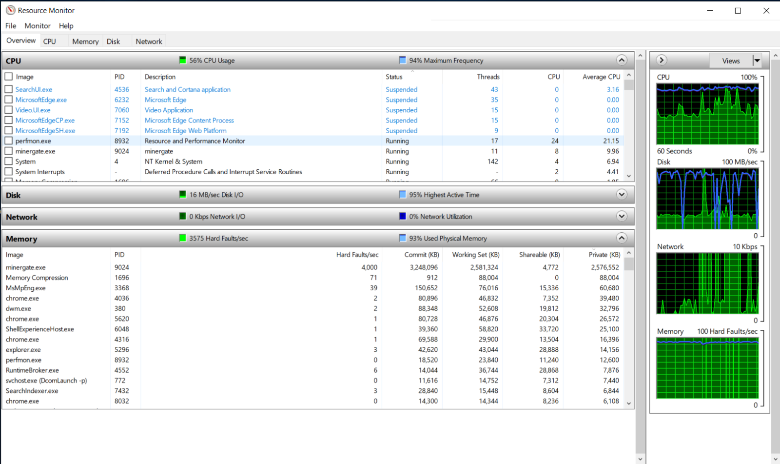Click the green Disk I/O indicator icon
Screen dimensions: 780x464
(x=183, y=194)
